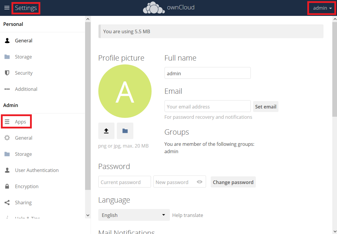Image resolution: width=337 pixels, height=234 pixels.
Task: Open the hamburger navigation menu
Action: [7, 8]
